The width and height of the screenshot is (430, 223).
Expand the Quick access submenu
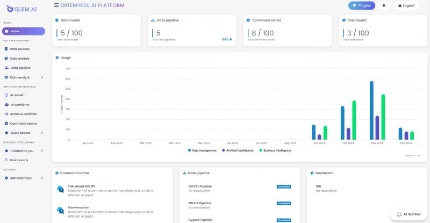pyautogui.click(x=42, y=133)
